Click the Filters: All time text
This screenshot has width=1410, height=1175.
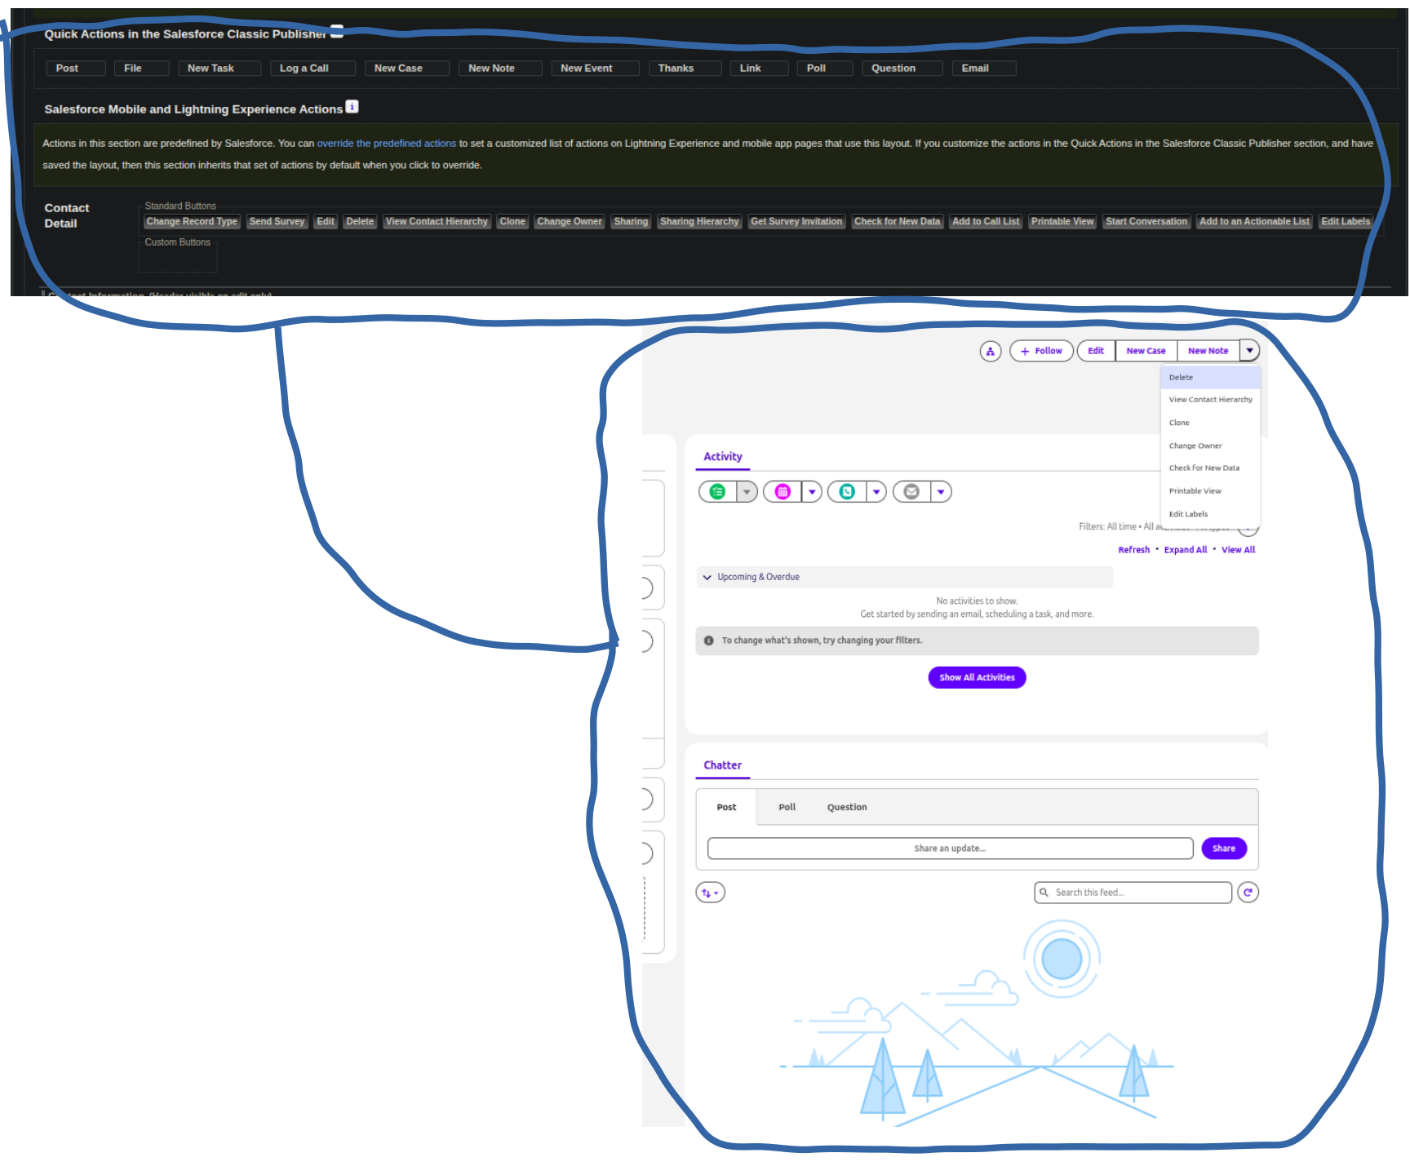(x=1107, y=527)
